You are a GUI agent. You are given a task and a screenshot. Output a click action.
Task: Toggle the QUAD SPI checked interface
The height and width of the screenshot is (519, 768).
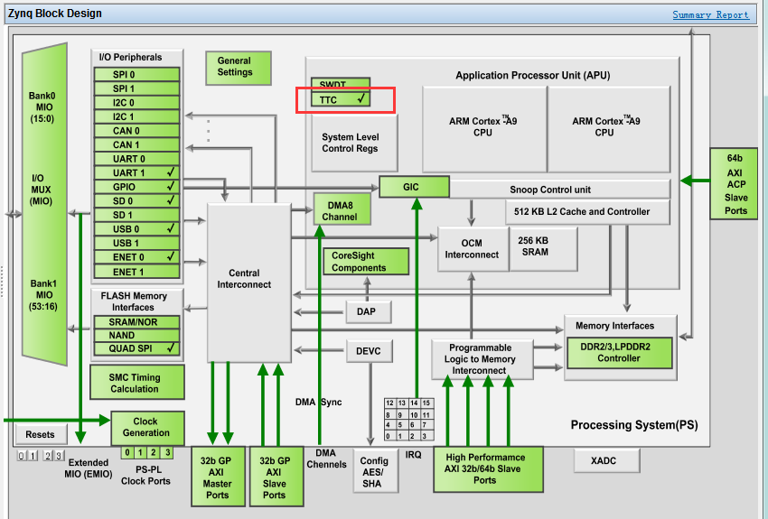[136, 348]
